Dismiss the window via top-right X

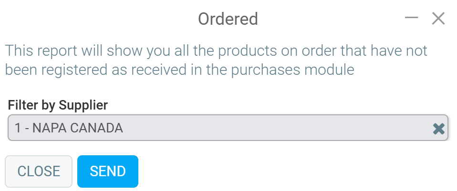[x=438, y=19]
